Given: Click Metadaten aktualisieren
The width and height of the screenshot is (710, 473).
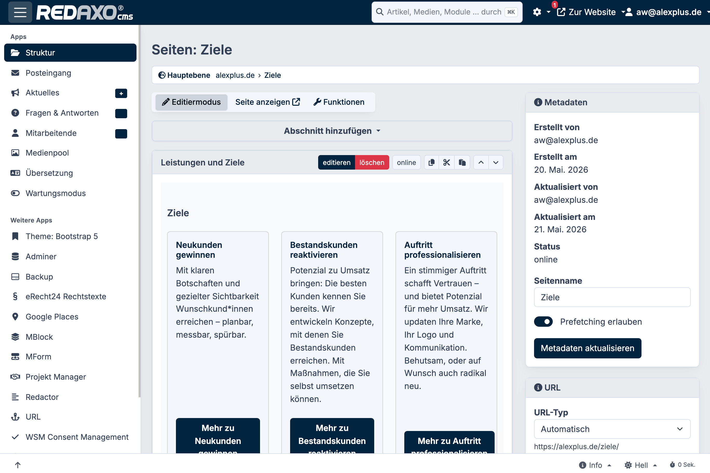Looking at the screenshot, I should 588,348.
